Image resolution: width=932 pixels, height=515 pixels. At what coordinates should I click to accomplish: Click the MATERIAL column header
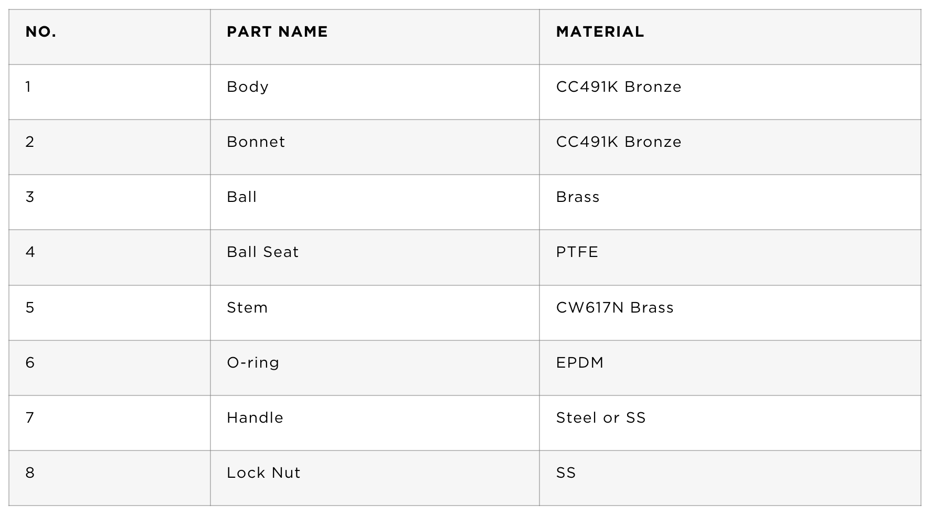click(x=730, y=37)
